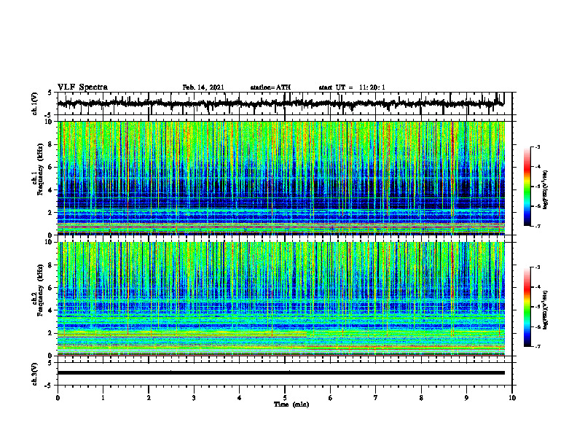Click the "7" tick on the time axis
577x446 pixels.
click(x=376, y=398)
